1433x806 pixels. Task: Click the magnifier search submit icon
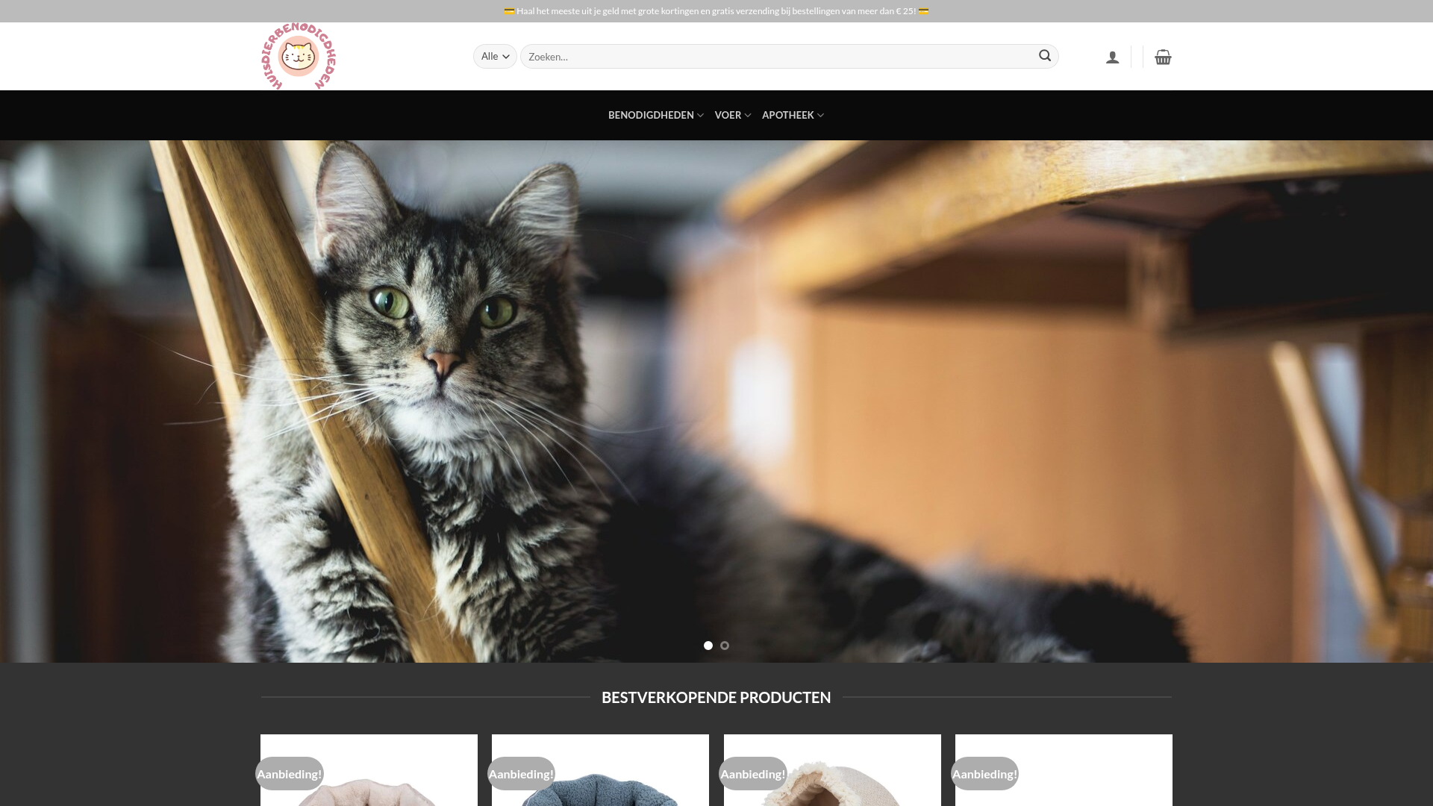click(1045, 56)
